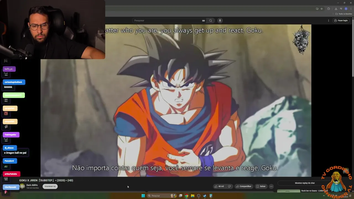Click the Chrome profile avatar
The image size is (354, 199).
tap(346, 9)
